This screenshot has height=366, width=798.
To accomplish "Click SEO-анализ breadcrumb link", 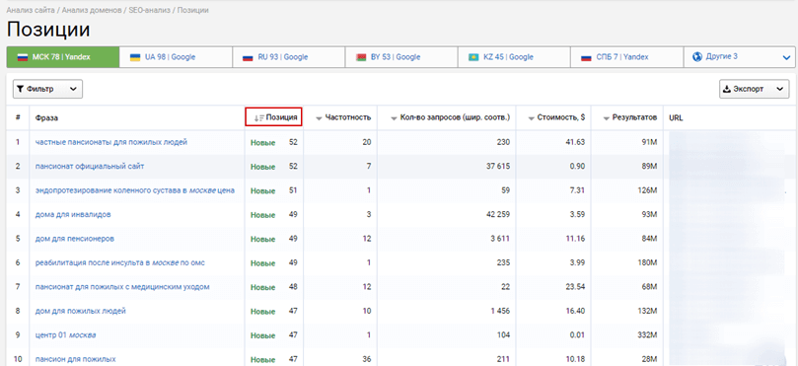I will (150, 10).
